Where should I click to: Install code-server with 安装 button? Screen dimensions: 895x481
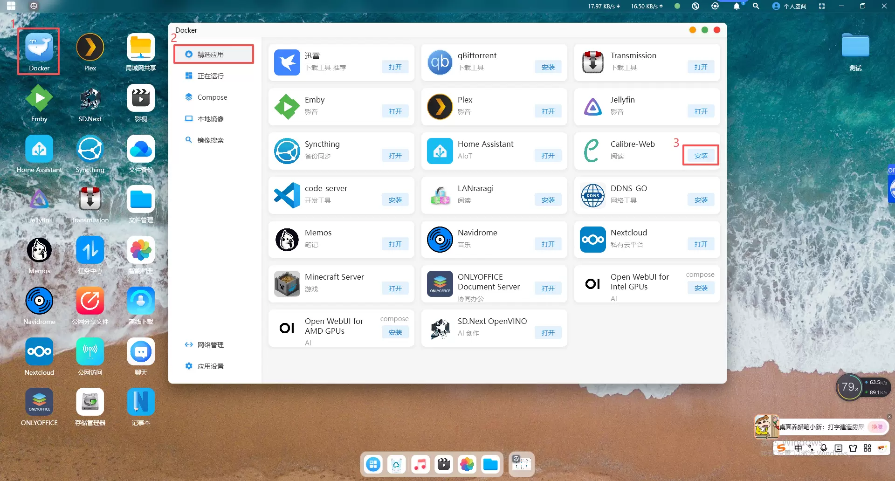(x=395, y=200)
